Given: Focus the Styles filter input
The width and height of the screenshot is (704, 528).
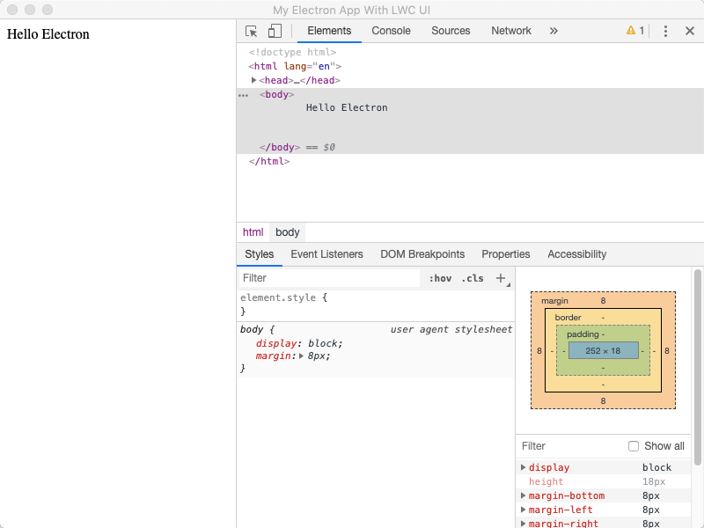Looking at the screenshot, I should pyautogui.click(x=329, y=278).
